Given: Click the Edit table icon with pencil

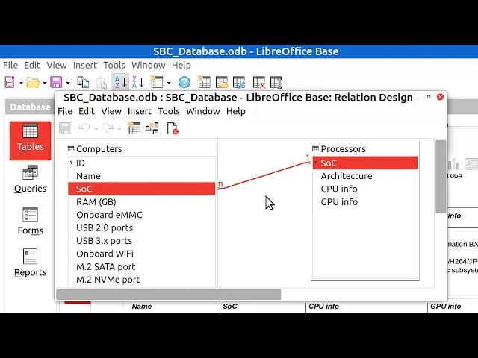Looking at the screenshot, I should coord(239,82).
